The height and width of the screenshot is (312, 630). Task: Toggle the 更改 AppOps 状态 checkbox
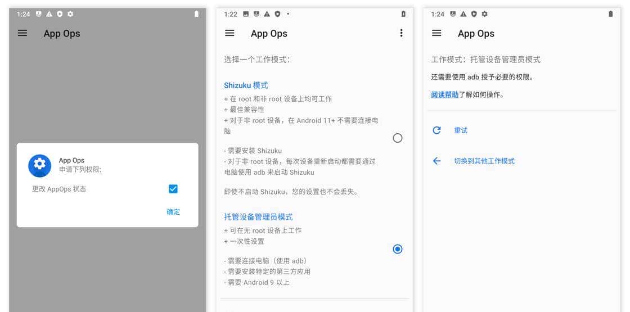(x=173, y=189)
